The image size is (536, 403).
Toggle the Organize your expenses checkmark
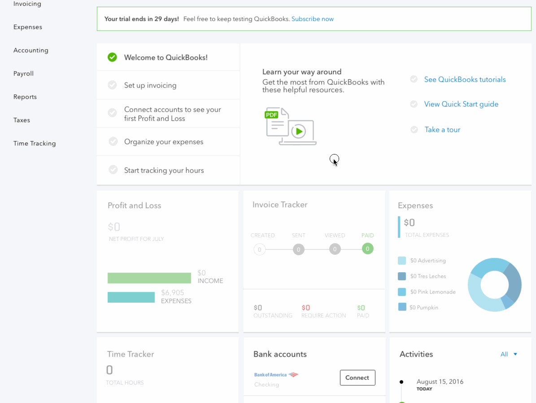(x=113, y=141)
